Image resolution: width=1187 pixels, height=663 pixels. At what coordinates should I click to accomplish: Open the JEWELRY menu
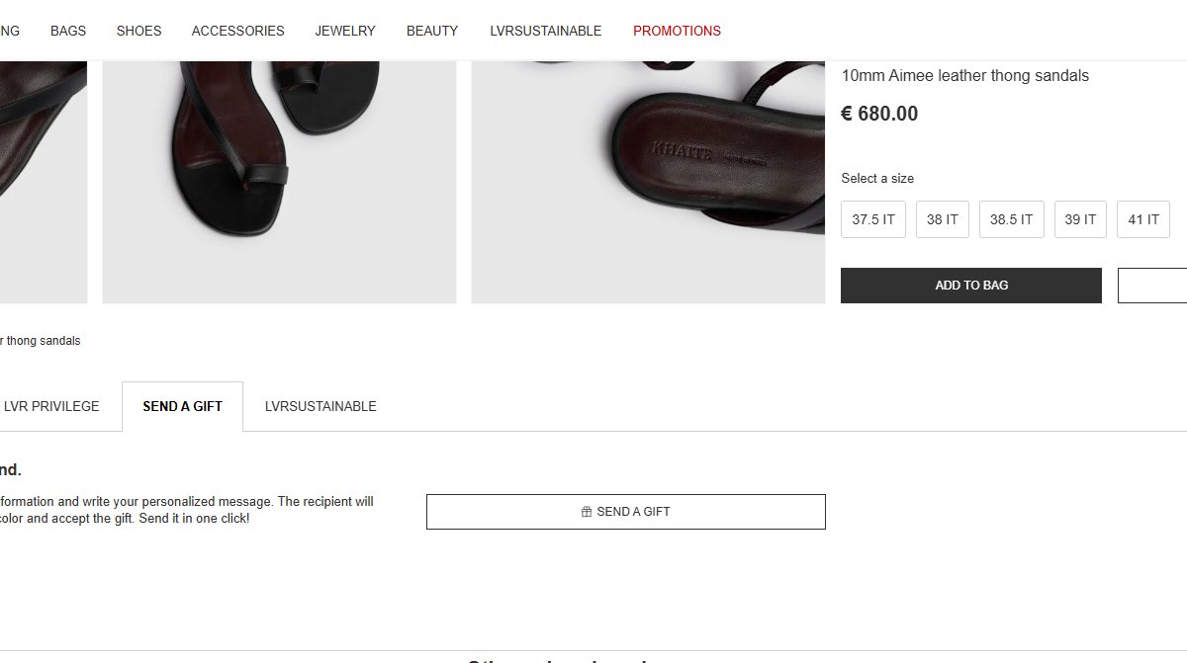coord(345,31)
